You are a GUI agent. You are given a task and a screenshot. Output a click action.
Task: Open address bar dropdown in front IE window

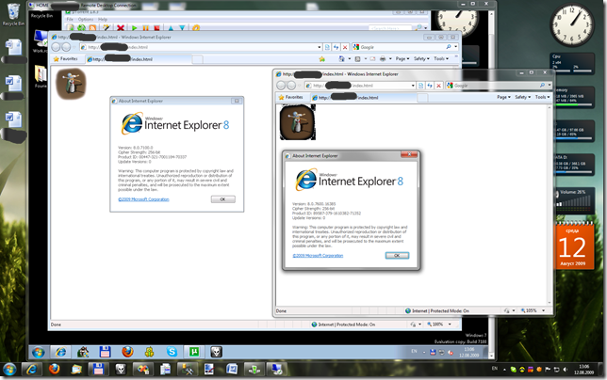pos(413,86)
